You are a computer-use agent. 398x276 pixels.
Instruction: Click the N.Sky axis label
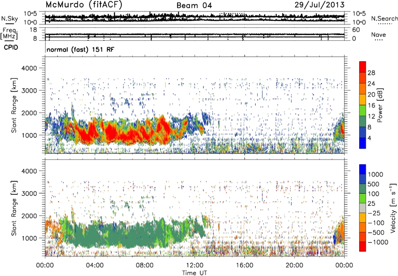pos(9,19)
